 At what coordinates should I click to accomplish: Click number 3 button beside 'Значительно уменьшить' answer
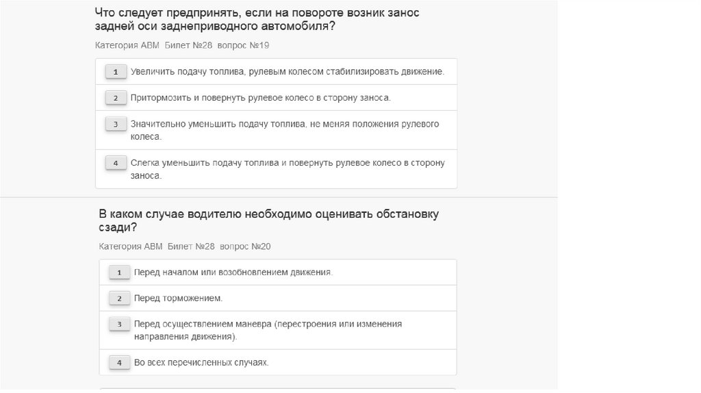[116, 125]
